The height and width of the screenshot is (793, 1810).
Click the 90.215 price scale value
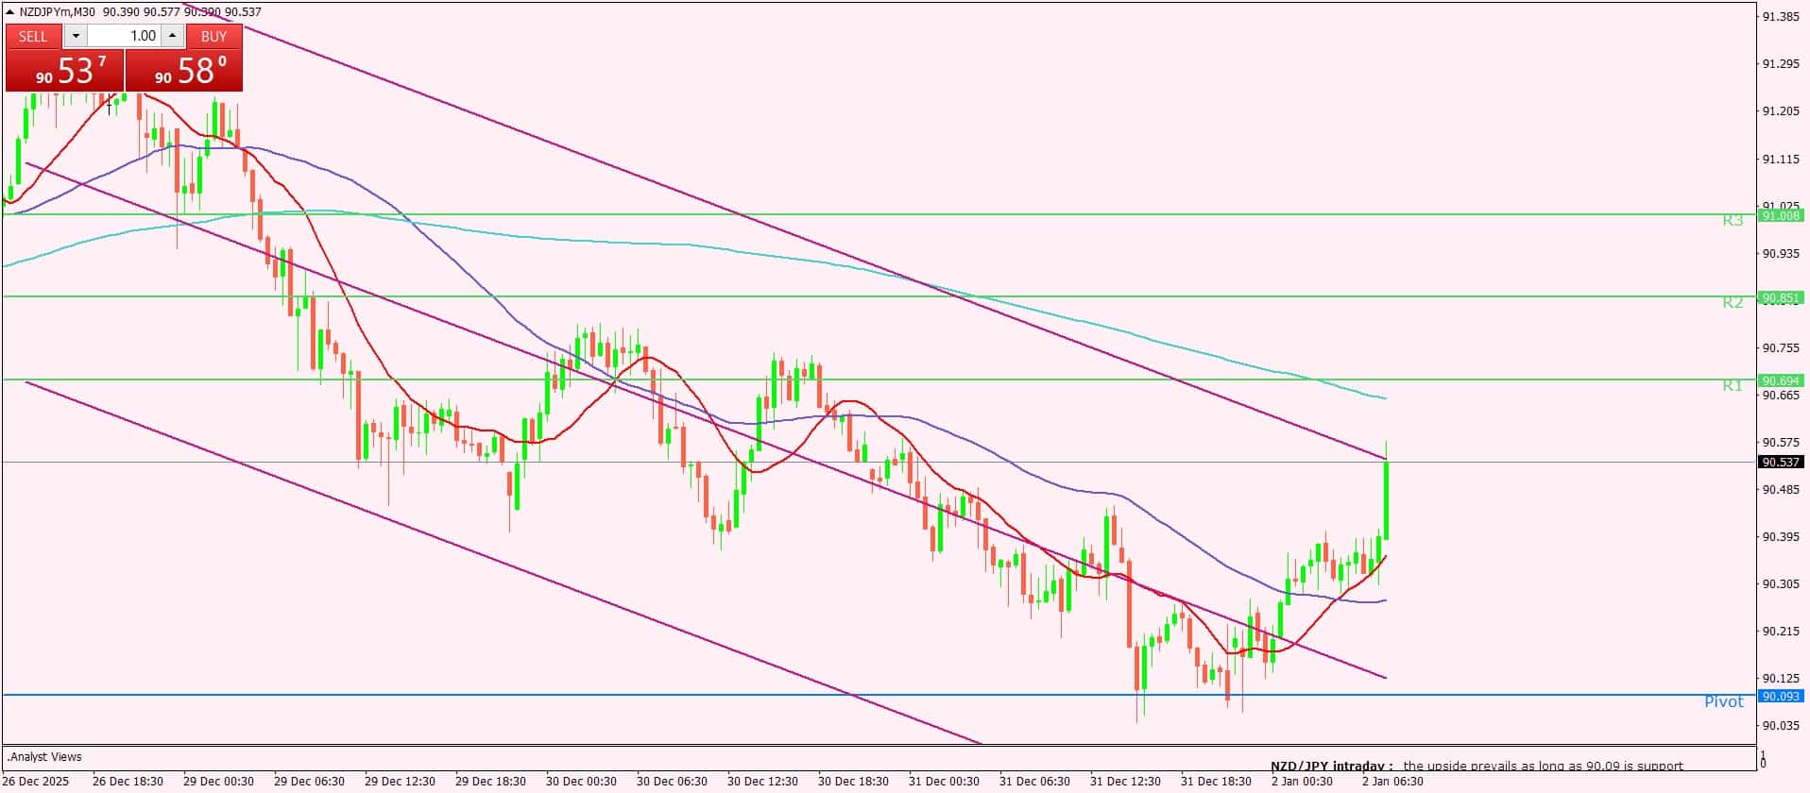pyautogui.click(x=1781, y=631)
